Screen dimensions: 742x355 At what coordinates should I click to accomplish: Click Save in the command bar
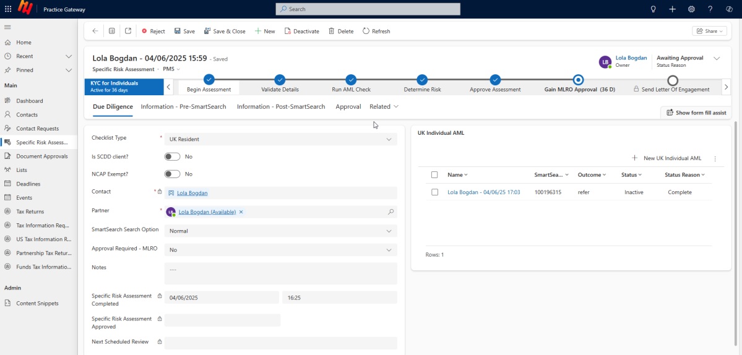point(184,31)
